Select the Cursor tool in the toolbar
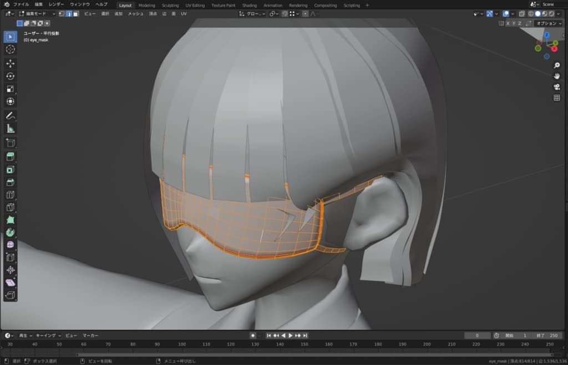The width and height of the screenshot is (568, 365). coord(10,49)
